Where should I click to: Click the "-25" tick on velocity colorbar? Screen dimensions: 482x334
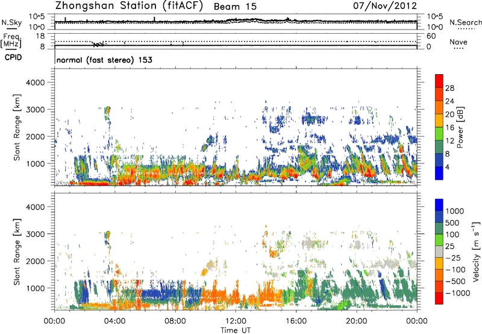pos(452,257)
